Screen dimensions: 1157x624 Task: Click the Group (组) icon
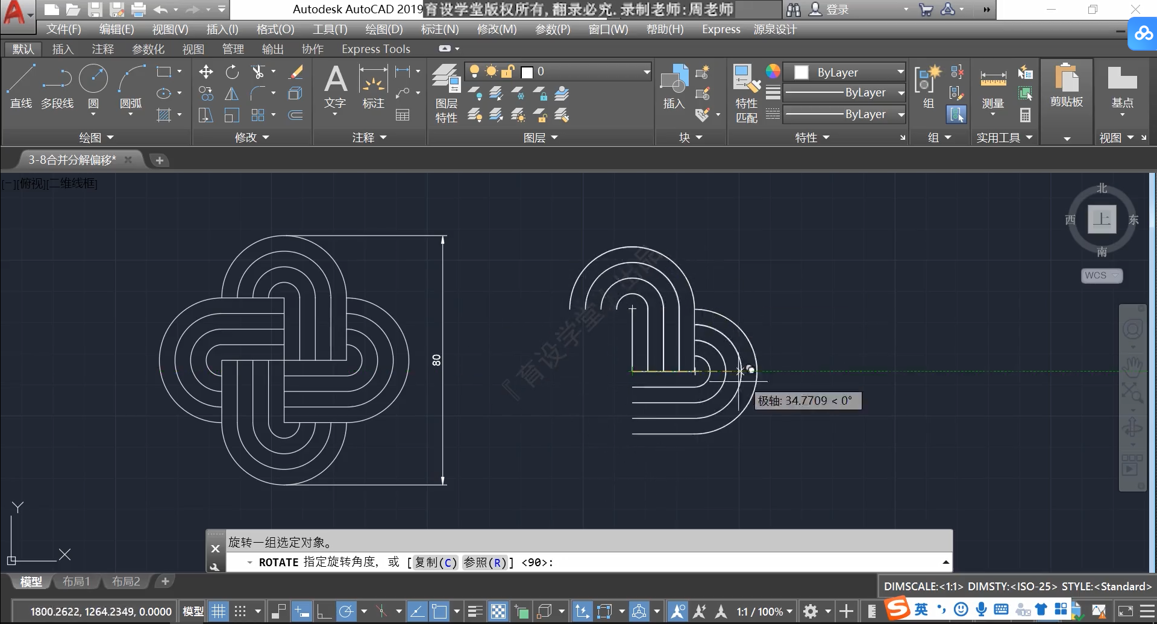tap(928, 87)
